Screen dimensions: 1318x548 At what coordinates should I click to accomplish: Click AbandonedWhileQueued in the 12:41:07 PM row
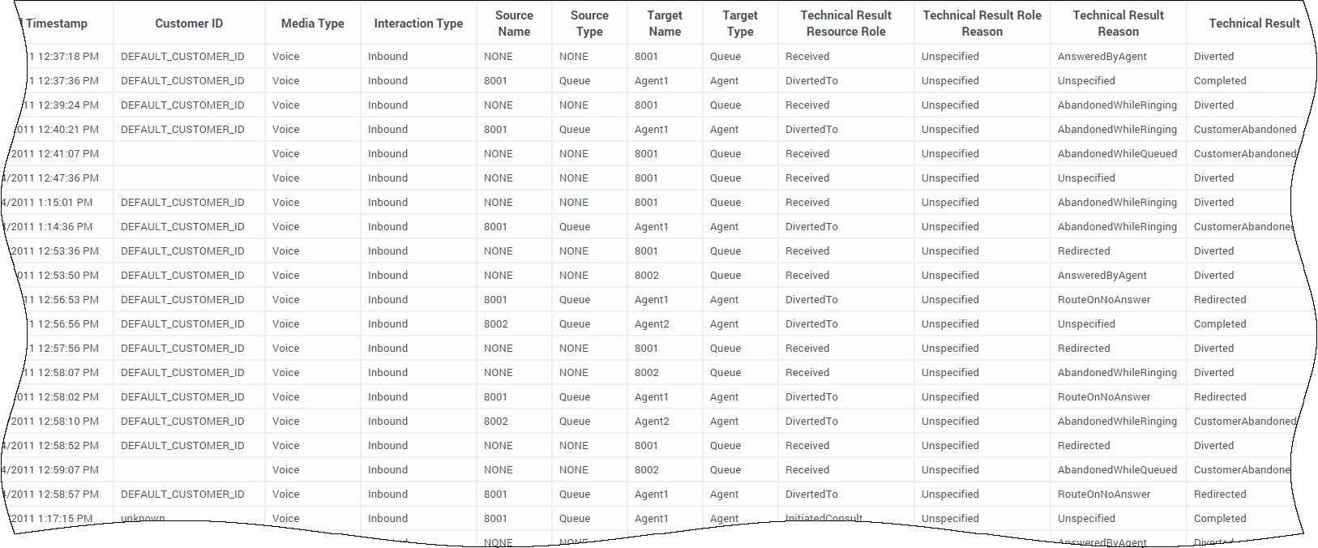pyautogui.click(x=1117, y=154)
